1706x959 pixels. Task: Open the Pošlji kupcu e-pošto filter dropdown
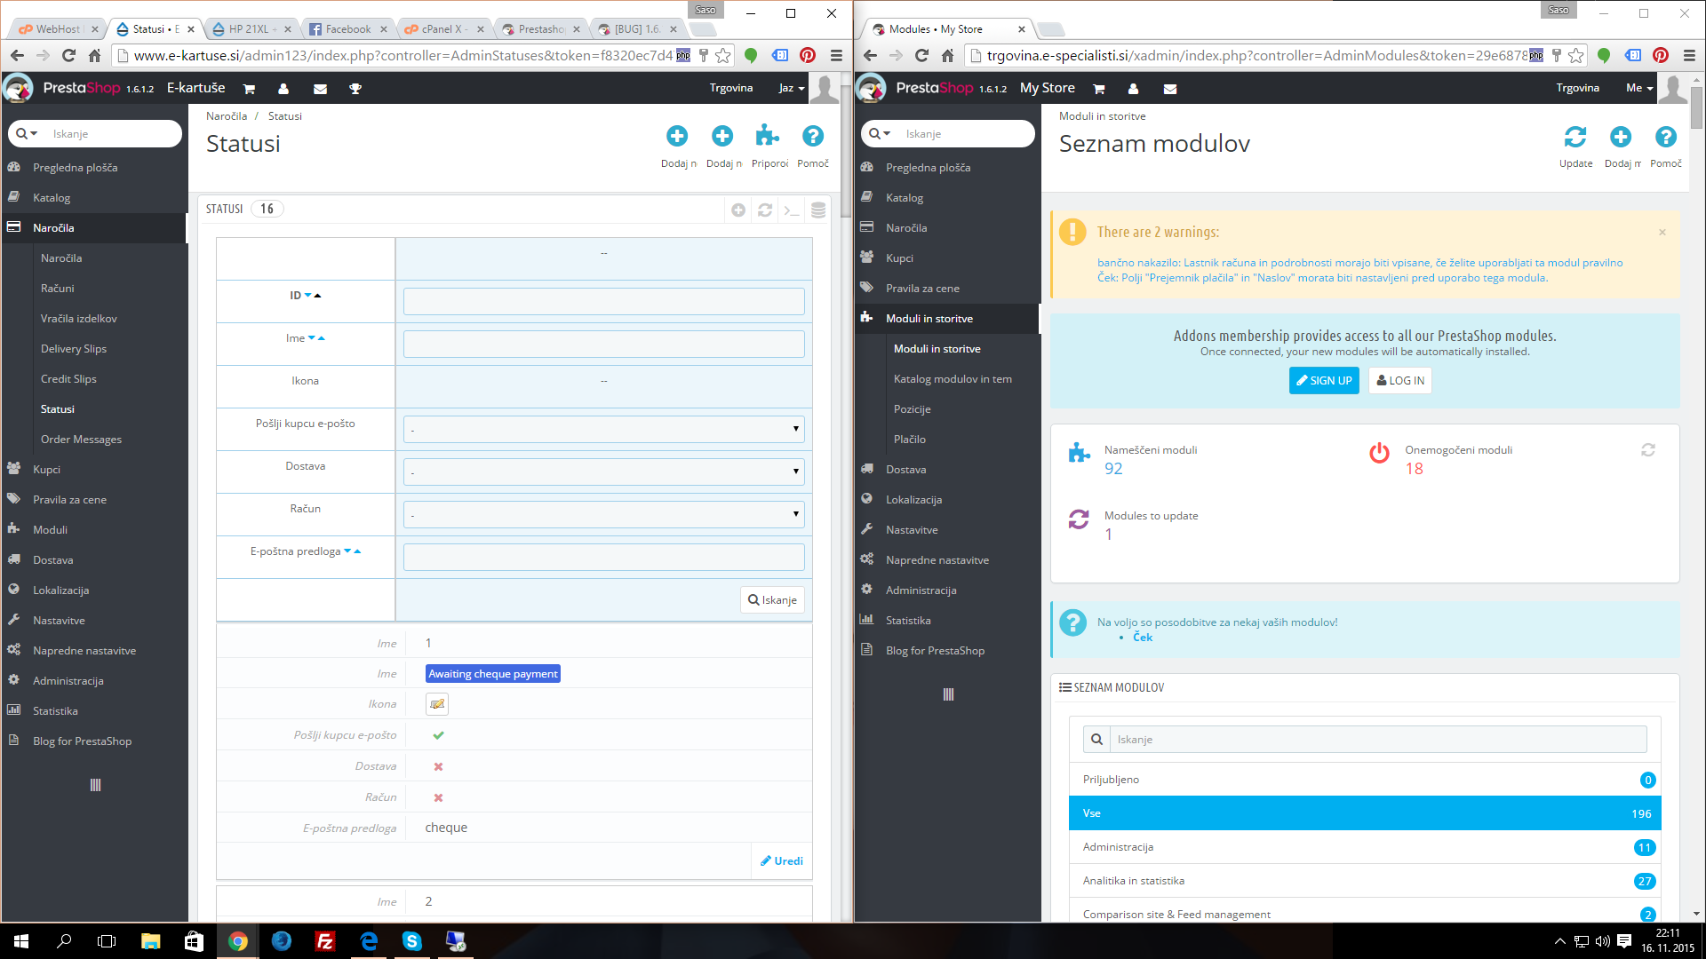click(x=603, y=429)
